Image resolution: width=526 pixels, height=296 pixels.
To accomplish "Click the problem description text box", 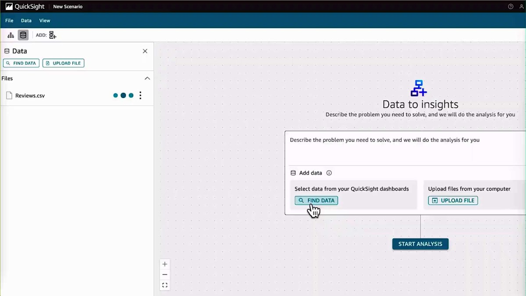I will click(x=405, y=148).
